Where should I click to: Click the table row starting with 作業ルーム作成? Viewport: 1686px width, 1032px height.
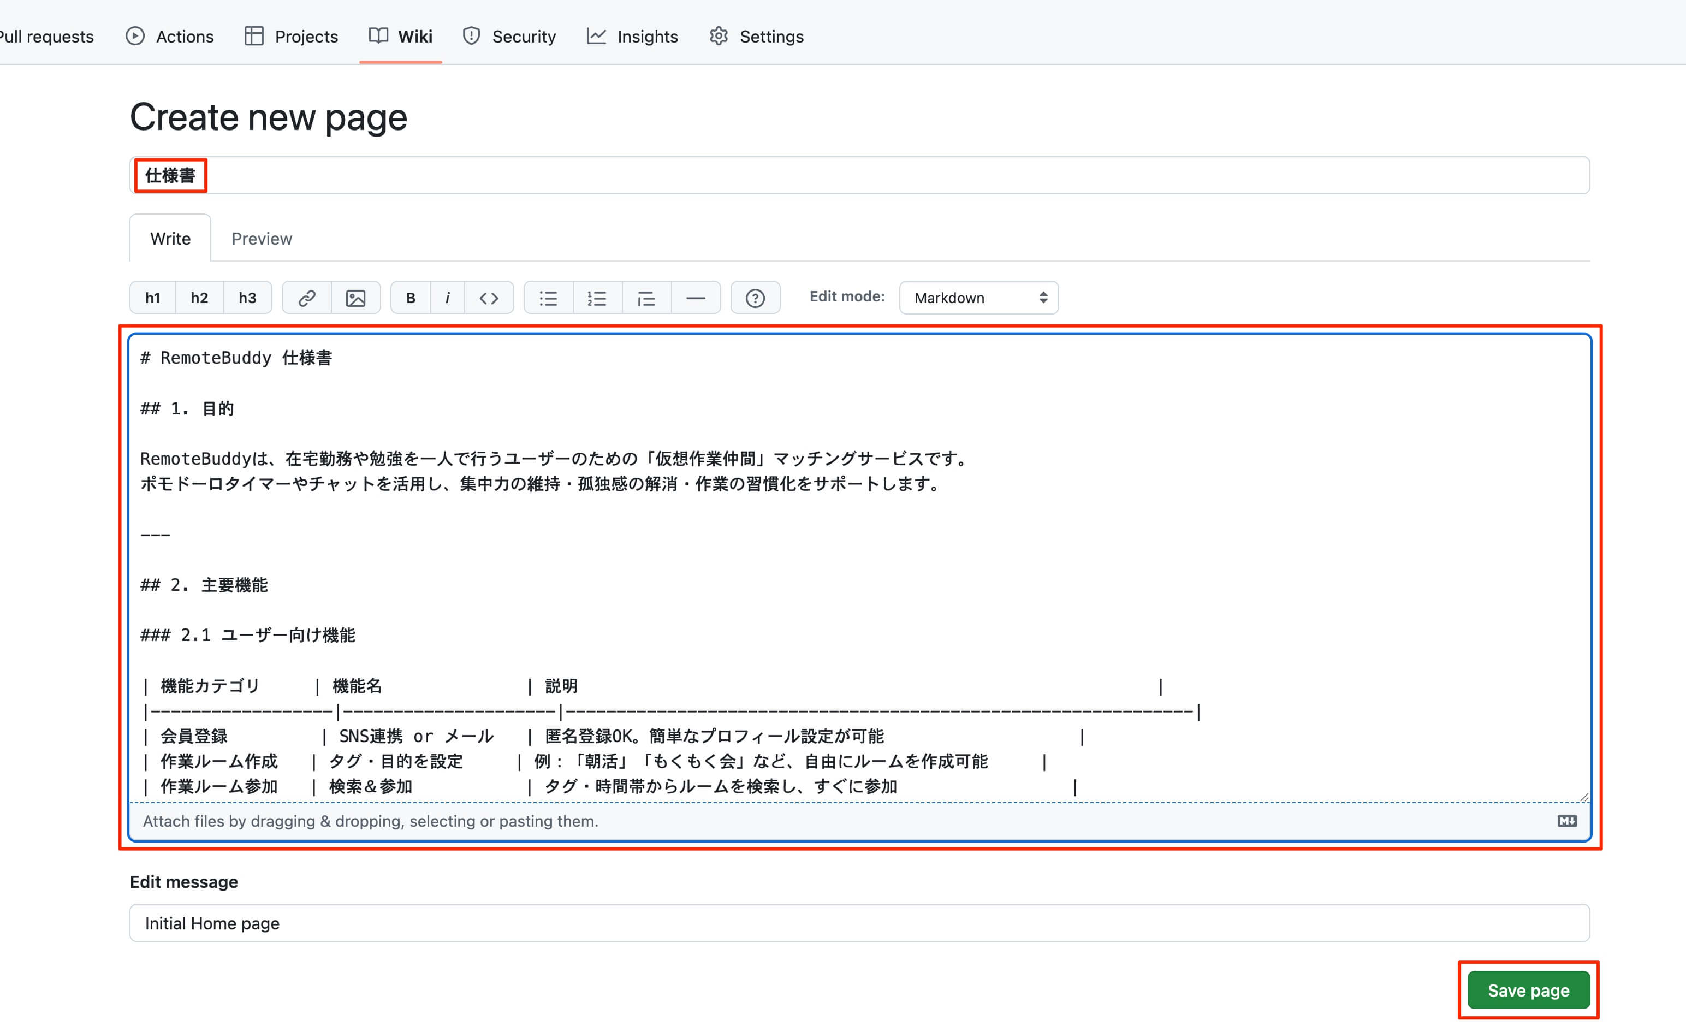[595, 762]
